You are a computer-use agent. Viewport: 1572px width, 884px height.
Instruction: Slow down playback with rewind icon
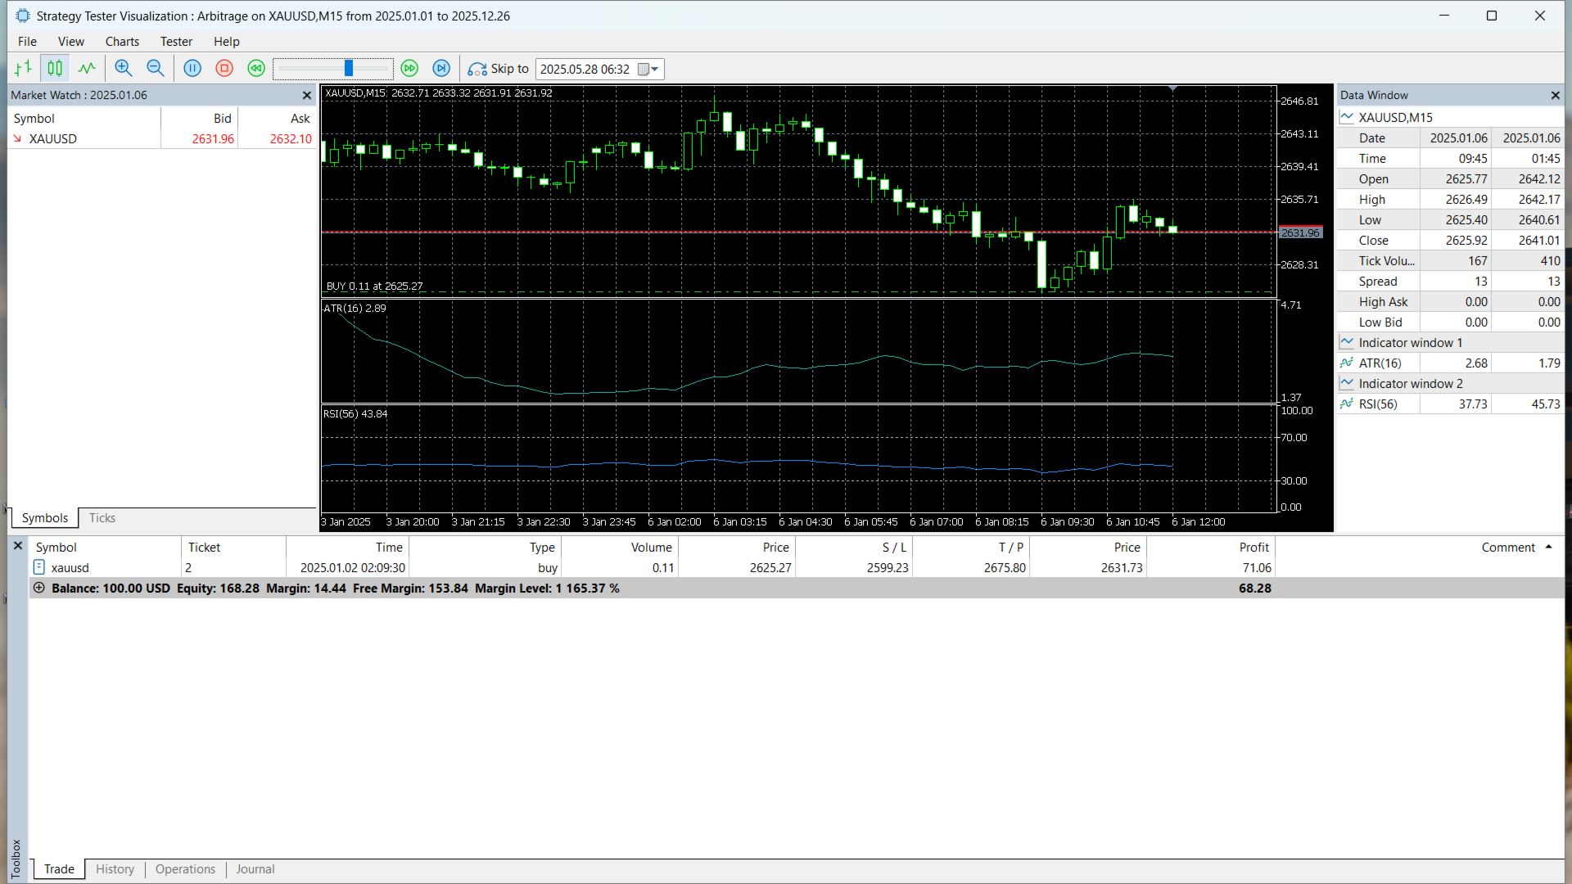(256, 69)
